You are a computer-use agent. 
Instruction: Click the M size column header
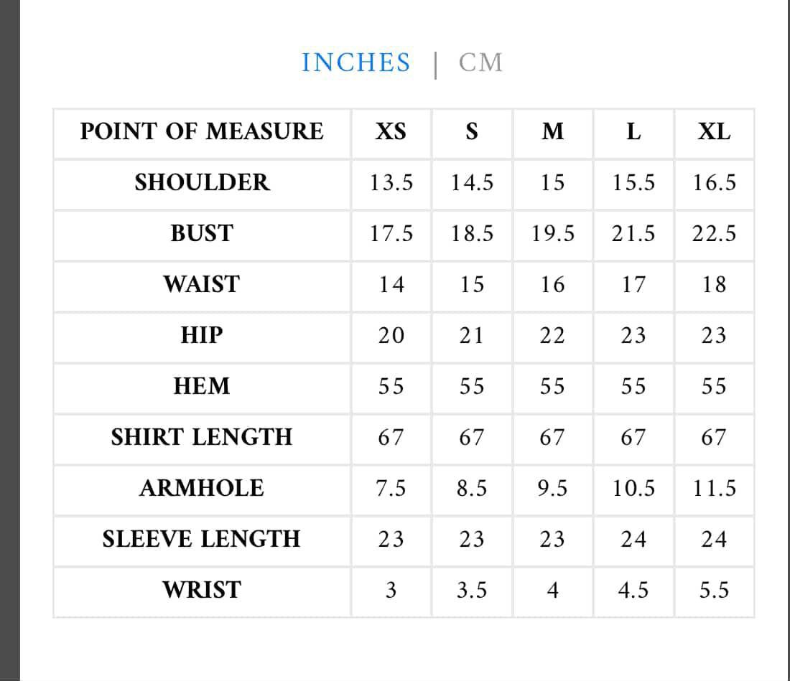coord(552,132)
